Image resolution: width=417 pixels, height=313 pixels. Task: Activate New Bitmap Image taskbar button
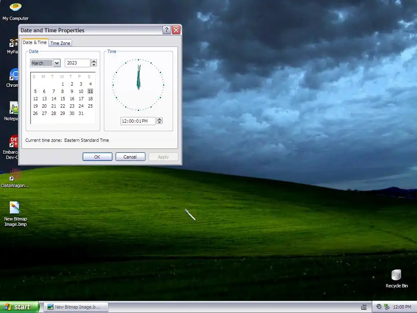[76, 307]
